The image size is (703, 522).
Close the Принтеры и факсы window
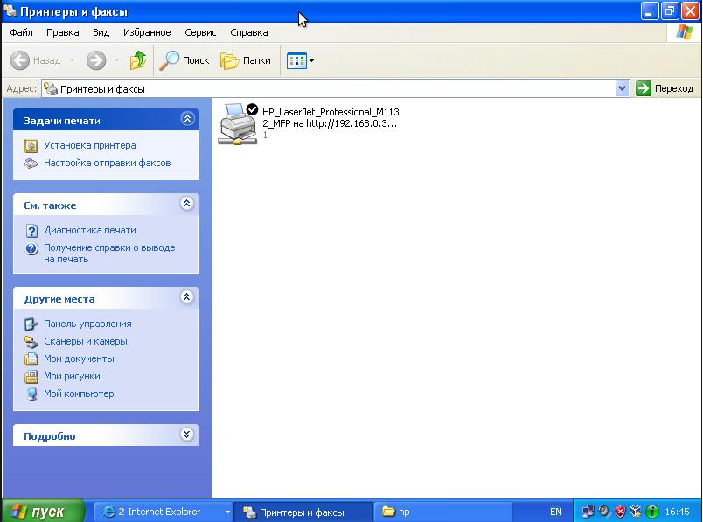point(690,11)
